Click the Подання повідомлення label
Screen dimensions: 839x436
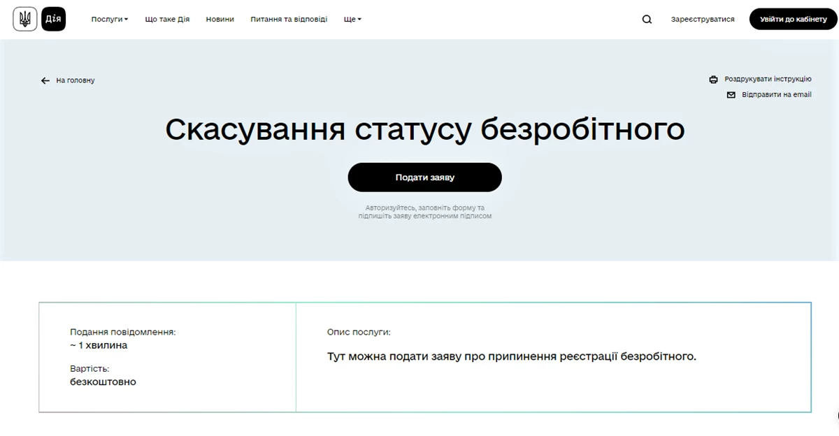pyautogui.click(x=123, y=333)
